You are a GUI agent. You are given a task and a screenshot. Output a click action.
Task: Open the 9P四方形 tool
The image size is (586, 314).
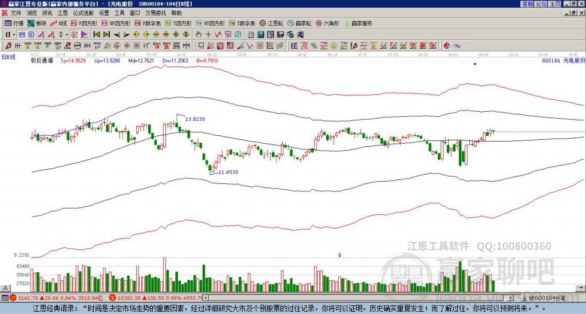[116, 23]
